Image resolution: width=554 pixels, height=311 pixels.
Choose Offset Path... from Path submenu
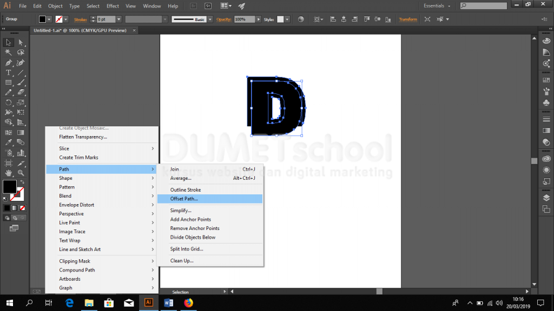click(210, 199)
